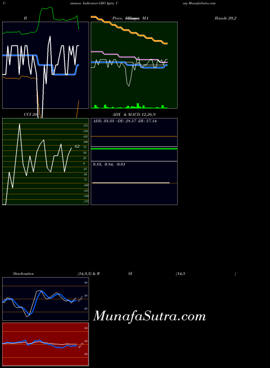The image size is (270, 368).
Task: Click the orange moving average line in the price chart
Action: tap(129, 30)
